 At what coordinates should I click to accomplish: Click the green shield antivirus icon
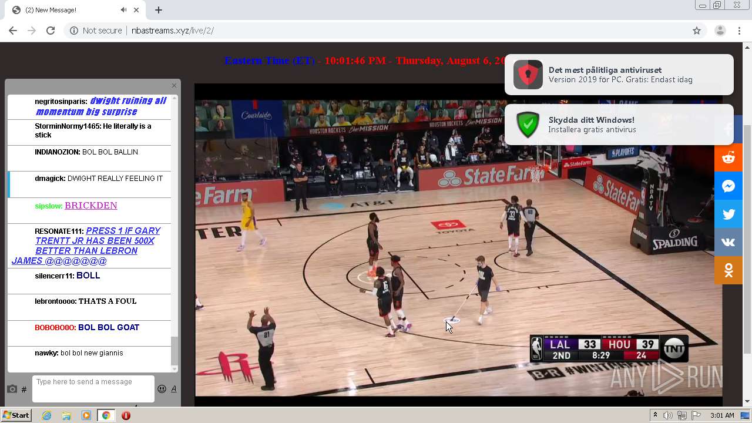point(528,125)
